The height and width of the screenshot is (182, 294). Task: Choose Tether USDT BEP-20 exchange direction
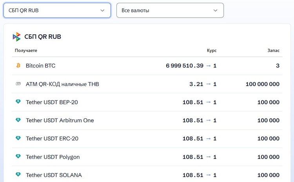click(147, 102)
